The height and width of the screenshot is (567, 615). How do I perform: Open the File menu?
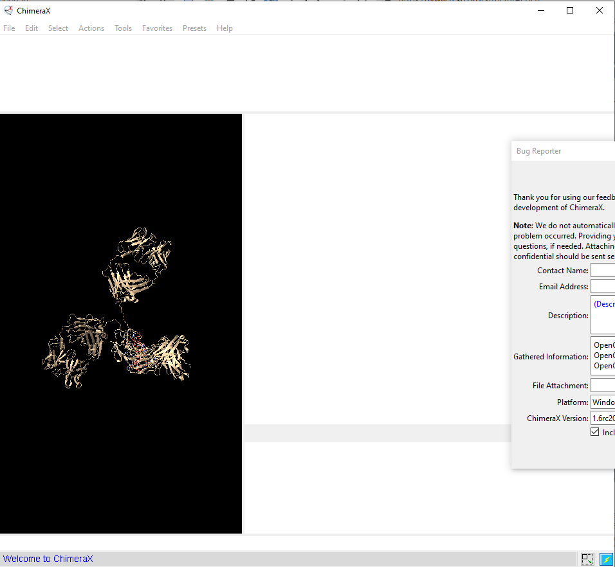point(9,28)
